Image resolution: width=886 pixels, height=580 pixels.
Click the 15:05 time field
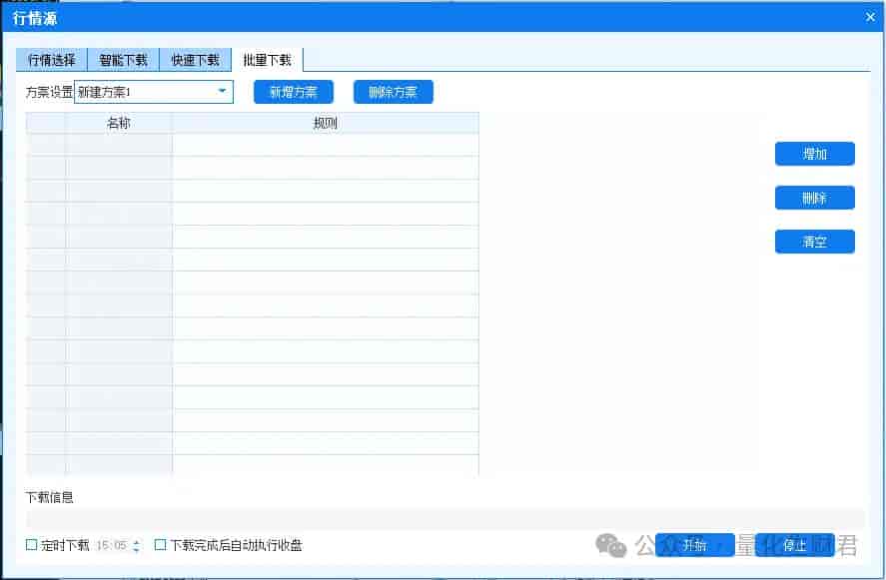(111, 545)
